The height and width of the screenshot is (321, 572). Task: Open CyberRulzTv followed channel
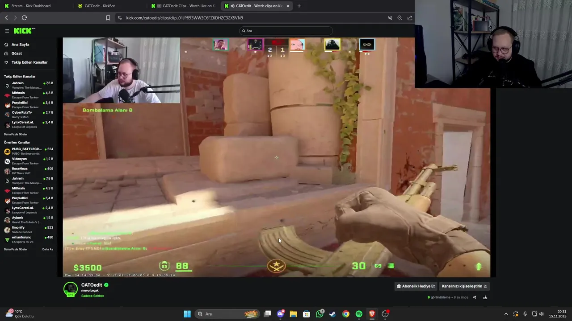pyautogui.click(x=29, y=115)
